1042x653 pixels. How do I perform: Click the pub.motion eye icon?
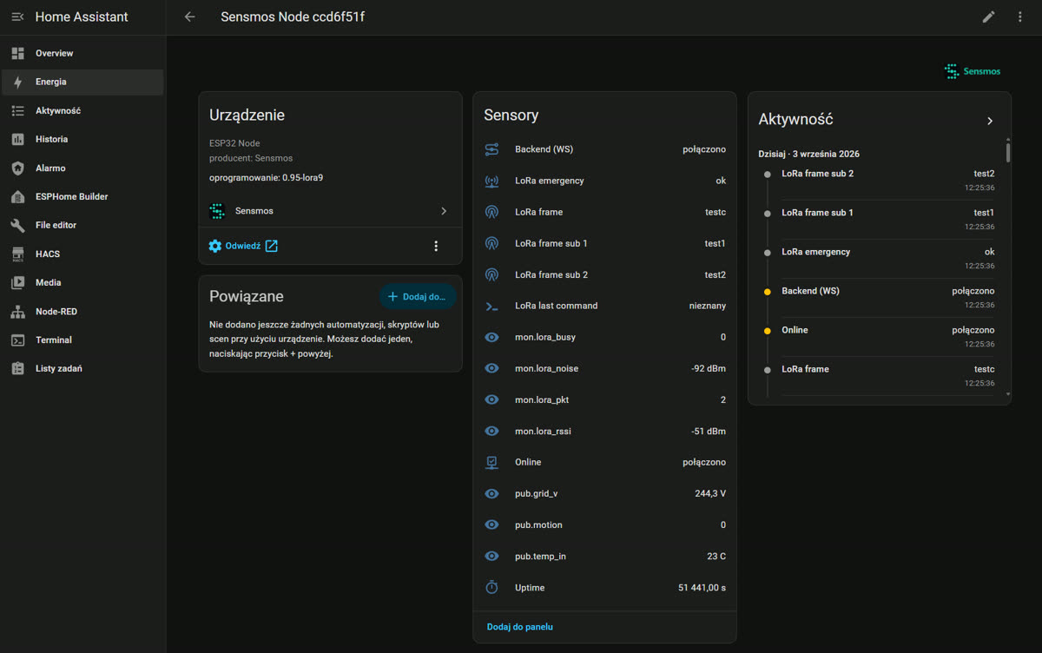pos(491,524)
